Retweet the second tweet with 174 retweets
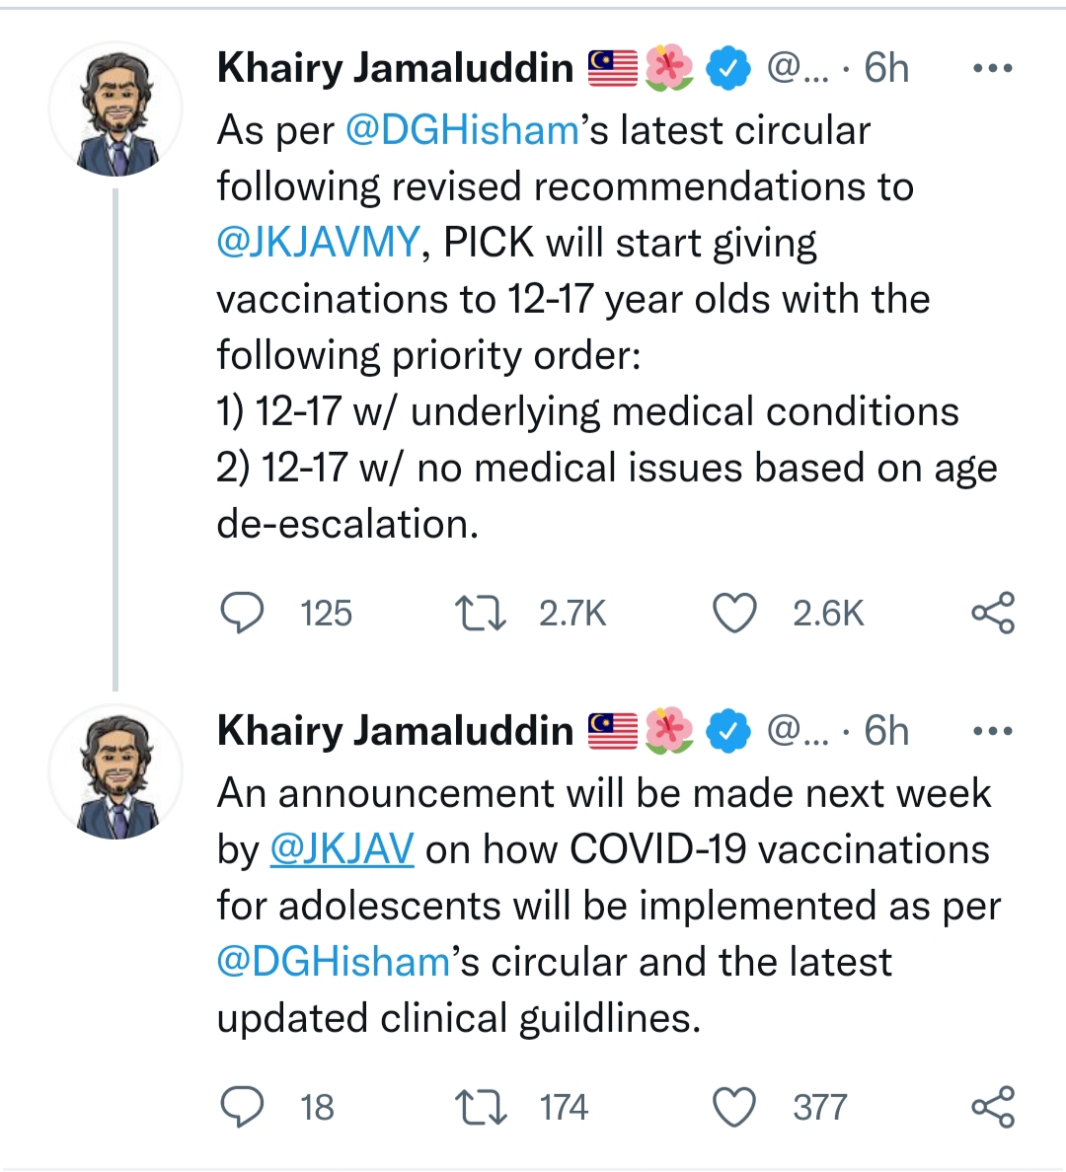 point(481,1106)
